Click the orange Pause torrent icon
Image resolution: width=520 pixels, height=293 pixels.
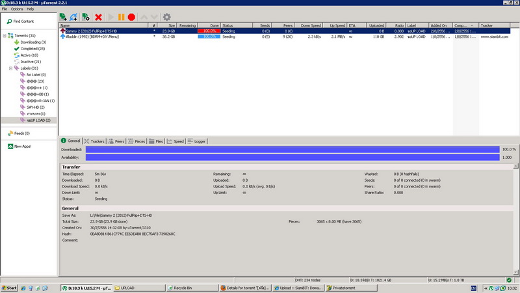pos(122,17)
